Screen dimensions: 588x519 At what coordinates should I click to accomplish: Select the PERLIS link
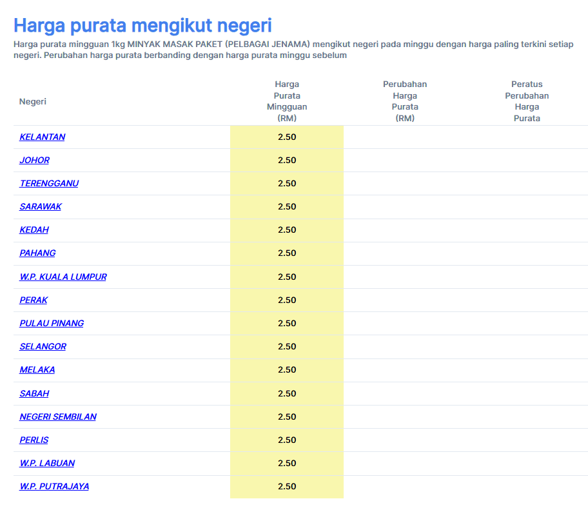pyautogui.click(x=34, y=440)
